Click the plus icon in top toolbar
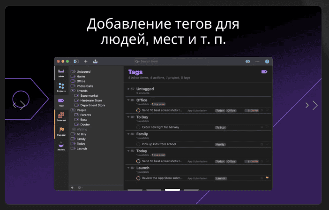 [x=86, y=61]
